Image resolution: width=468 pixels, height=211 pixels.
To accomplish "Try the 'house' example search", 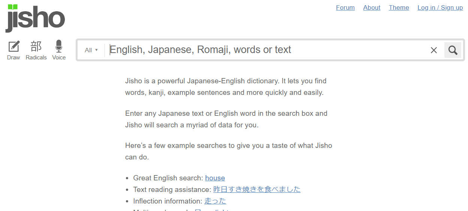I will click(x=215, y=178).
